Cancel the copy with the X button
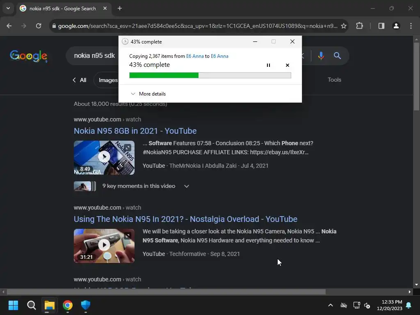Viewport: 420px width, 315px height. [x=288, y=65]
